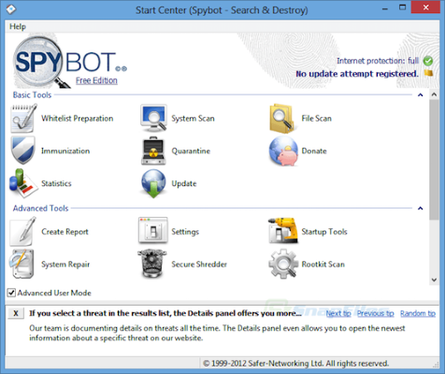Open the System Repair drive icon
The height and width of the screenshot is (374, 445).
22,264
